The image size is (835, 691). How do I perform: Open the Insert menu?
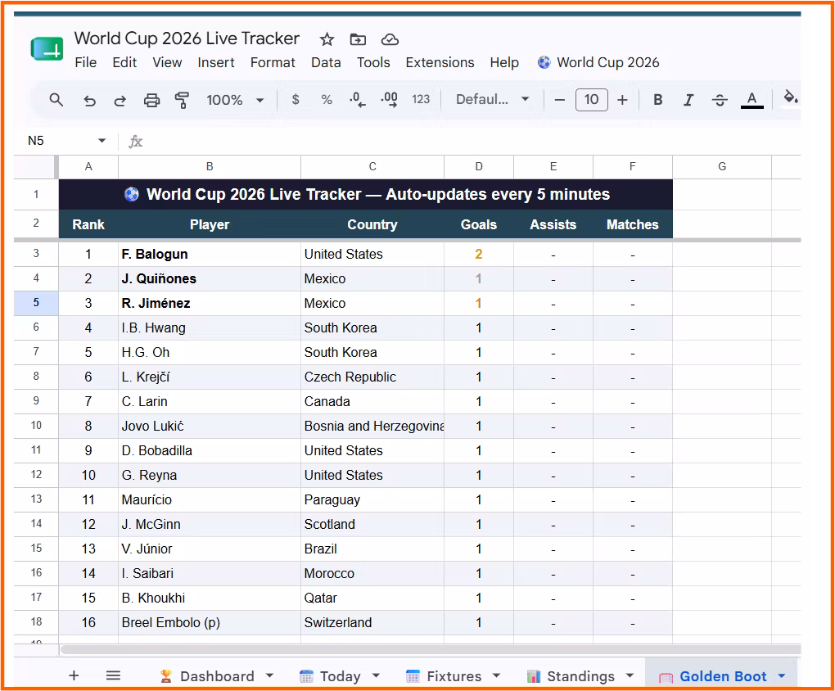(x=215, y=63)
